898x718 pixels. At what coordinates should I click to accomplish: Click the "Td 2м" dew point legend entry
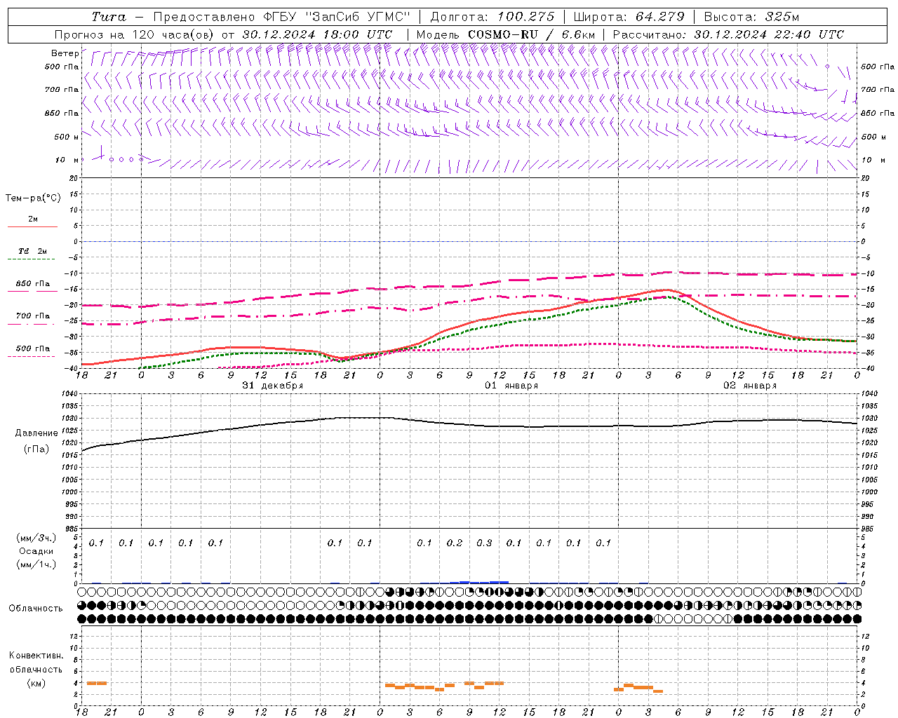pyautogui.click(x=33, y=251)
